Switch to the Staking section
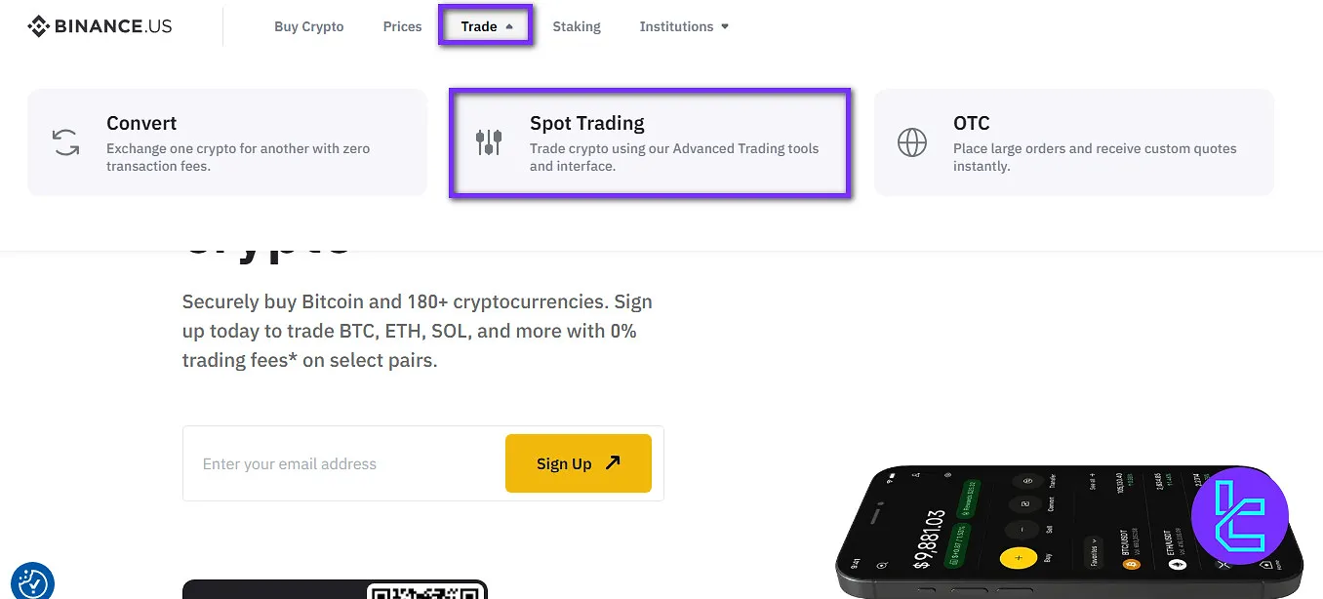The height and width of the screenshot is (599, 1323). pyautogui.click(x=576, y=26)
